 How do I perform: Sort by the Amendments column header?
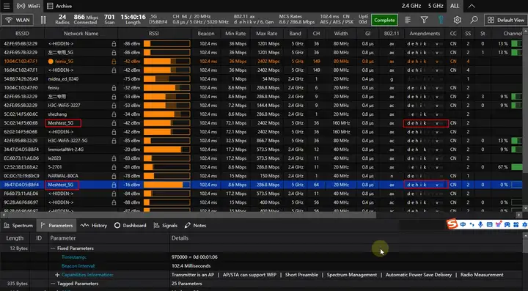coord(425,33)
